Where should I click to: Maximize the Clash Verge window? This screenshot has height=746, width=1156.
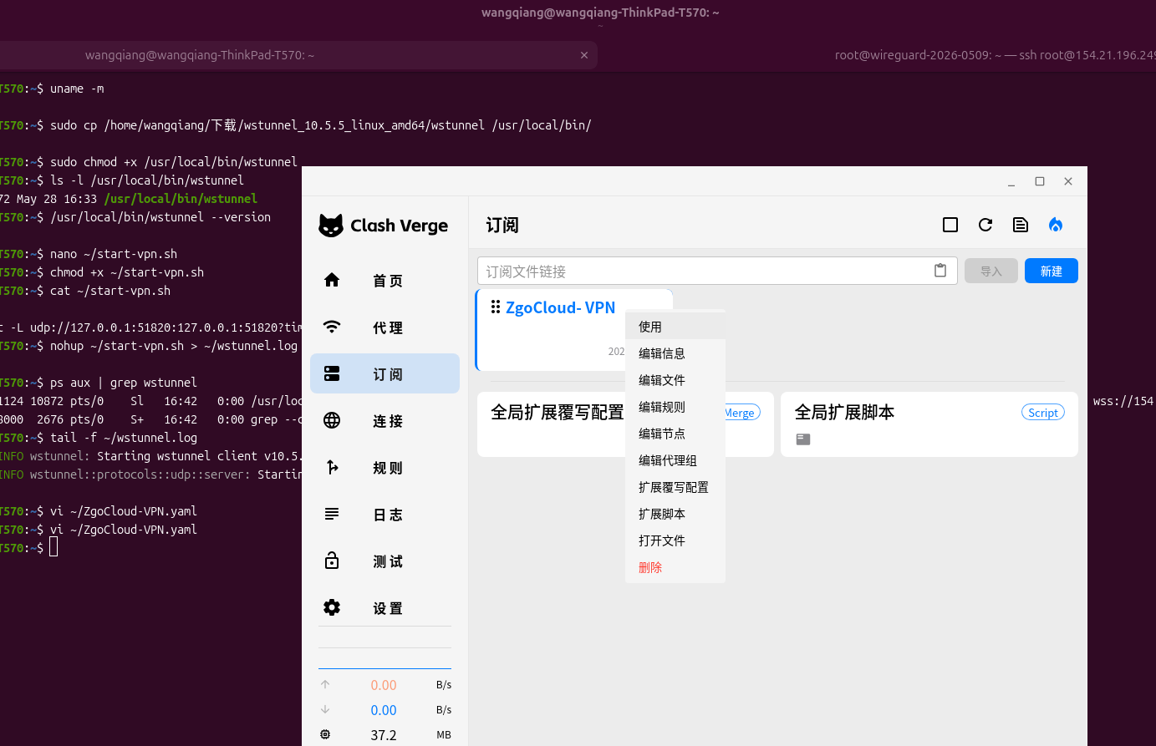(1040, 181)
